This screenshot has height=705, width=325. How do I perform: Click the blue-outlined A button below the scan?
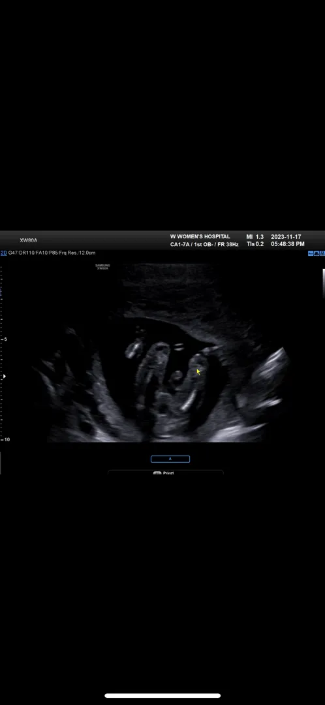coord(170,459)
